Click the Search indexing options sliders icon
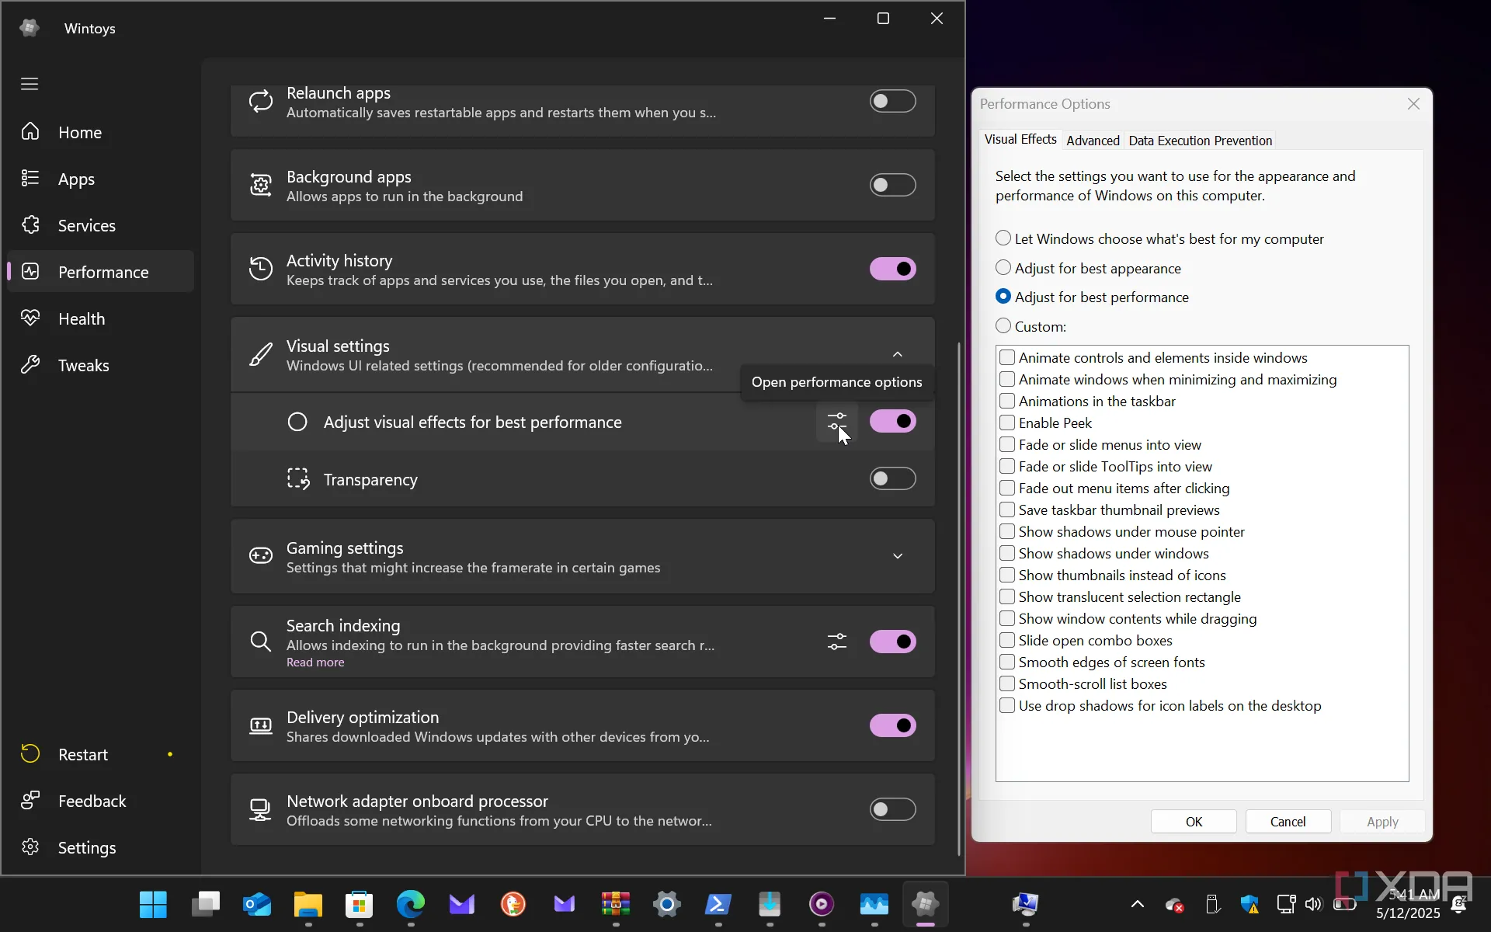Image resolution: width=1491 pixels, height=932 pixels. pyautogui.click(x=836, y=642)
